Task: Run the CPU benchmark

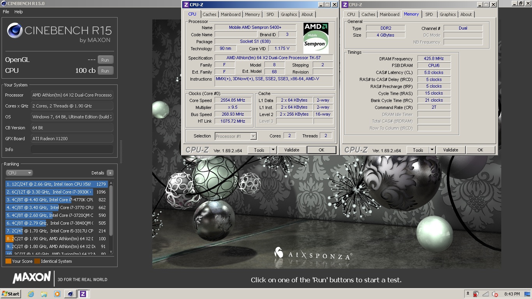Action: (105, 71)
